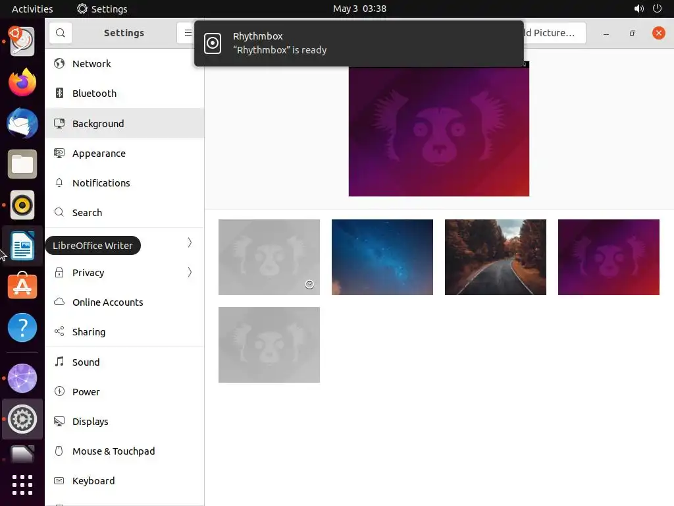Open Sound settings
The image size is (674, 506).
coord(124,362)
